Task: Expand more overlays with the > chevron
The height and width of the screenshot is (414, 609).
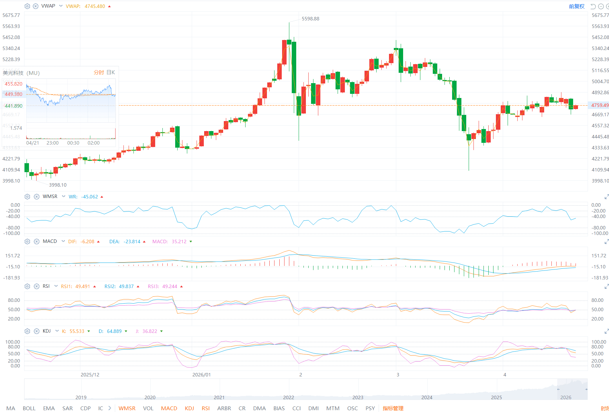Action: (109, 408)
